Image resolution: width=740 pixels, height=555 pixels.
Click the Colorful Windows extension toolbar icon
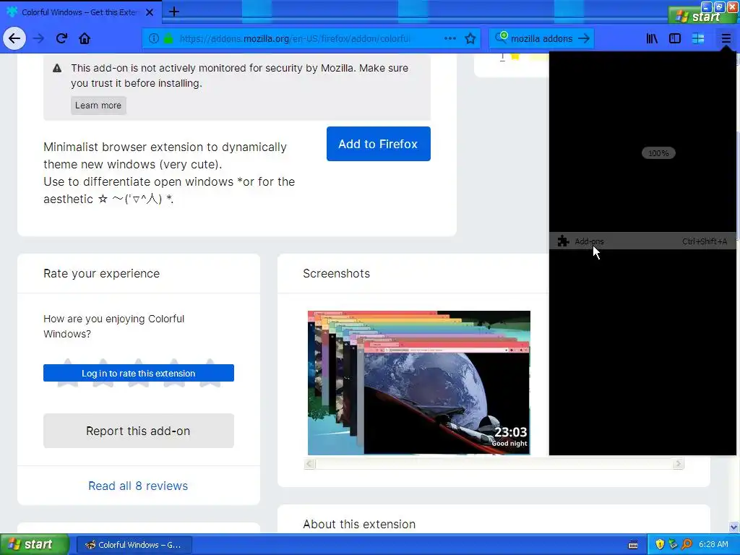point(698,38)
